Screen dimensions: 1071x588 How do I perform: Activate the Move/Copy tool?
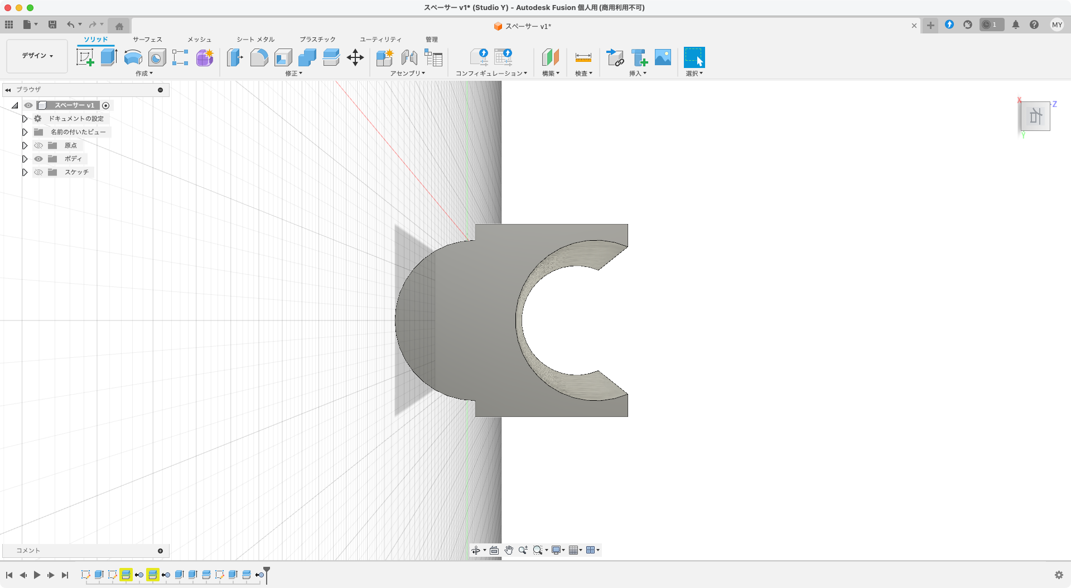(x=355, y=57)
